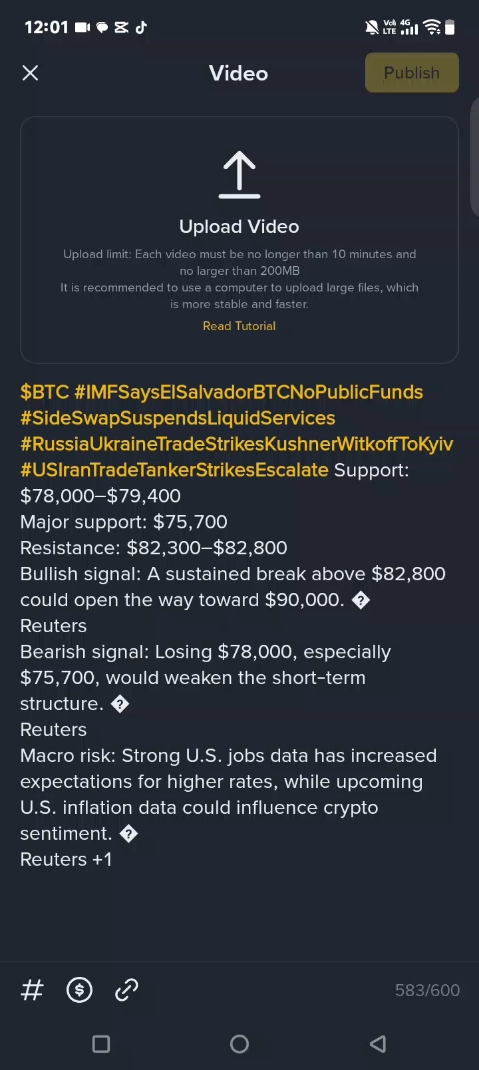Open the Read Tutorial link
Screen dimensions: 479x1070
pyautogui.click(x=239, y=326)
